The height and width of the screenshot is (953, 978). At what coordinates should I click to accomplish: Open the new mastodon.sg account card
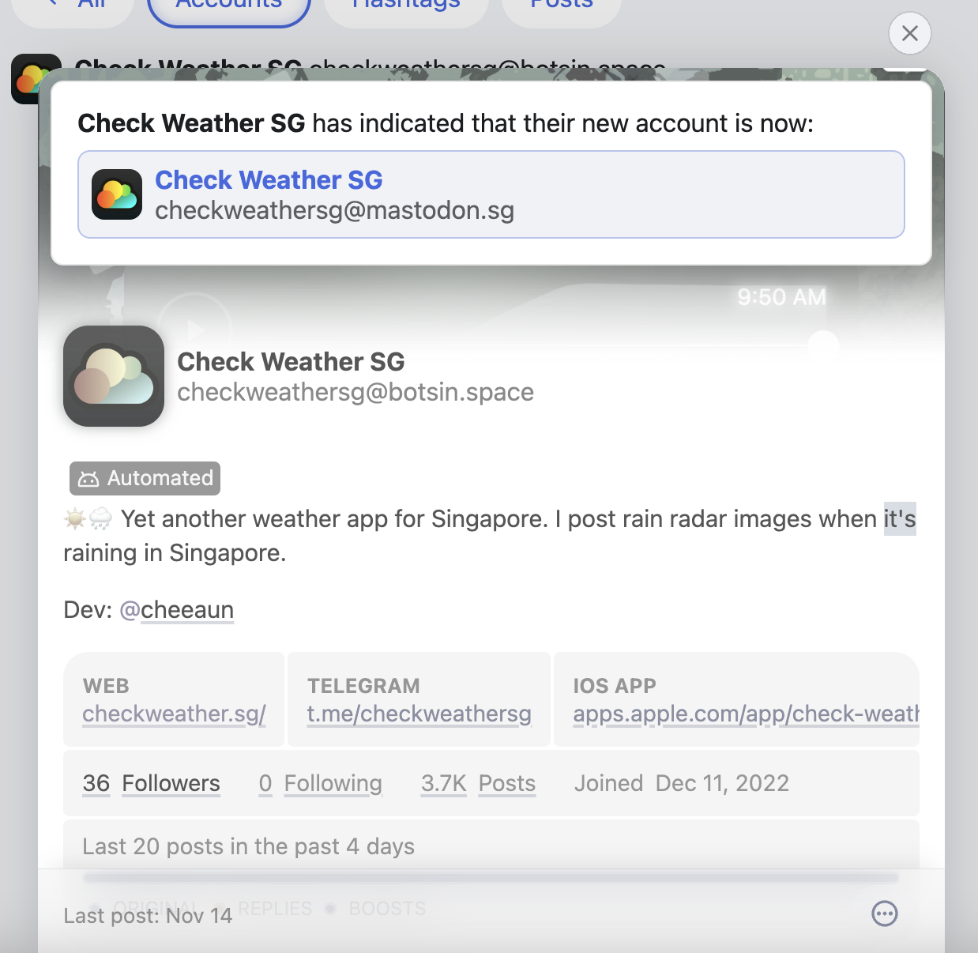tap(491, 194)
